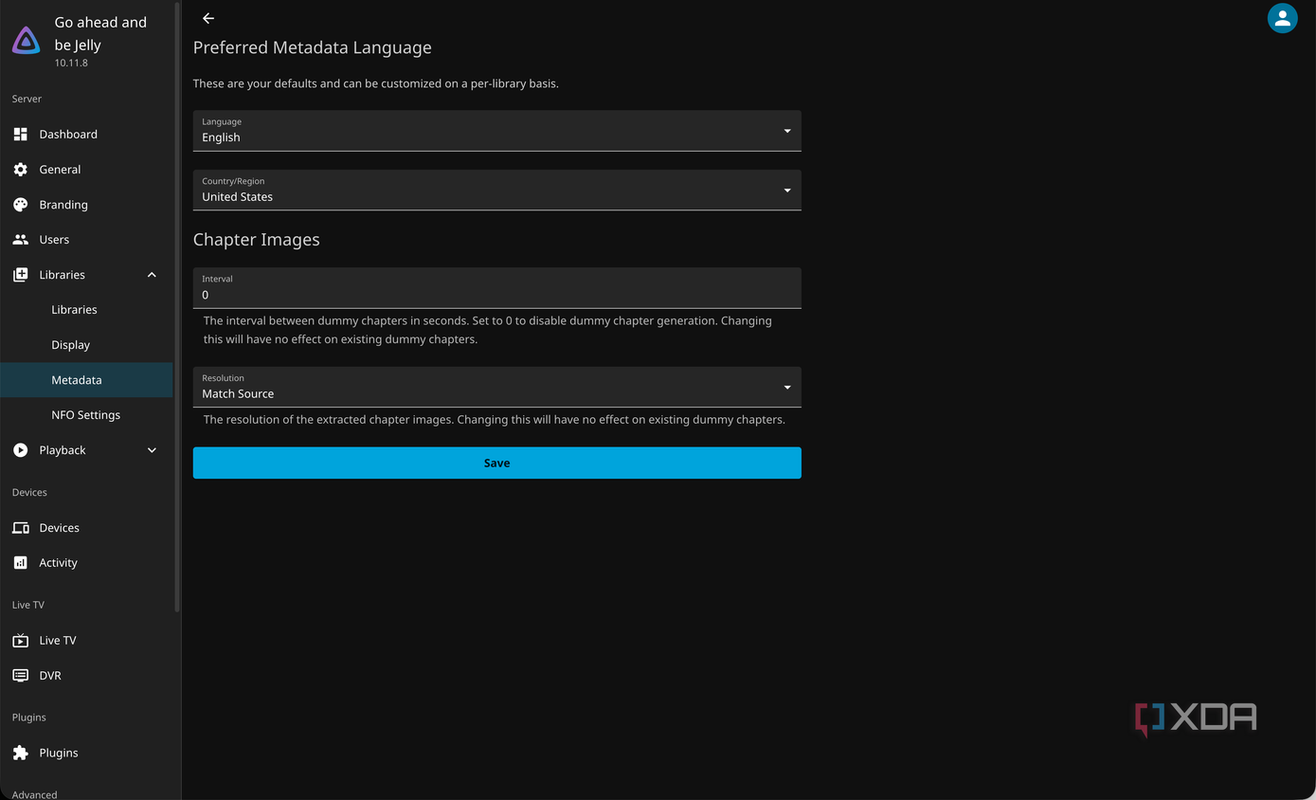Viewport: 1316px width, 800px height.
Task: Save the metadata settings
Action: 496,464
